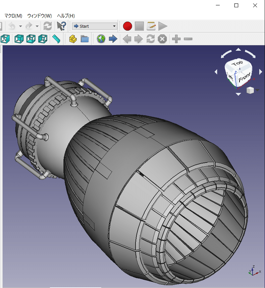Stop loading with gray X icon
This screenshot has height=288, width=265.
(162, 39)
